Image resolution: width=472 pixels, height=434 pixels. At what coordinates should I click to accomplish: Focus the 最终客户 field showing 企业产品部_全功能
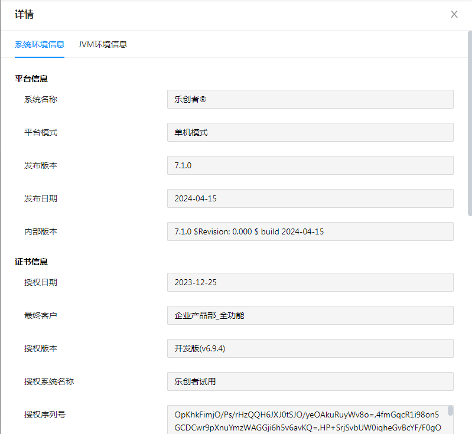pos(310,315)
